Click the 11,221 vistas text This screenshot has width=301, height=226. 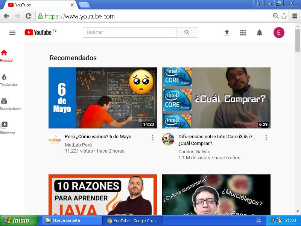click(x=79, y=151)
